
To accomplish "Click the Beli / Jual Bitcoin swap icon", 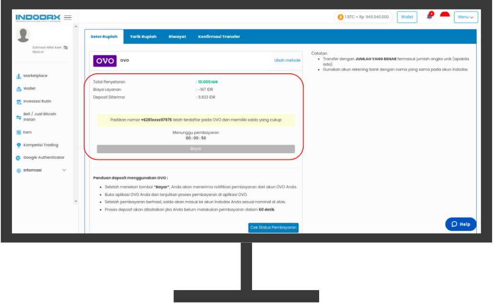I will click(x=19, y=117).
